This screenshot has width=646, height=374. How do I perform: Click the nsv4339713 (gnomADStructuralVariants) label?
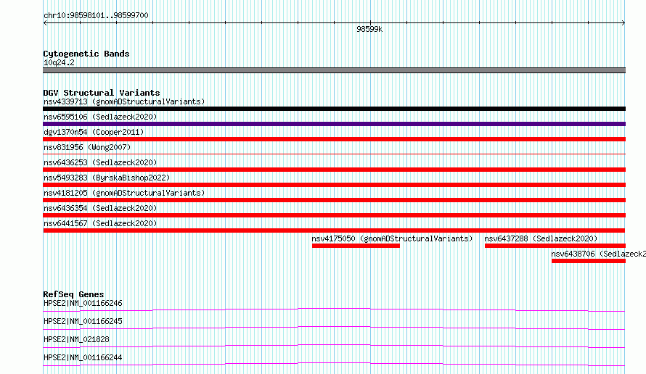click(x=124, y=101)
